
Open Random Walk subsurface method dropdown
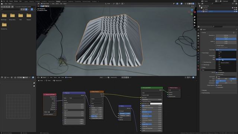pos(151,95)
